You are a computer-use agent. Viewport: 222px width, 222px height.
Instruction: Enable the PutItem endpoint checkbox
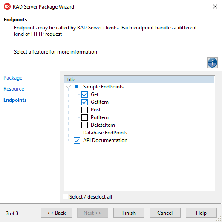click(84, 117)
